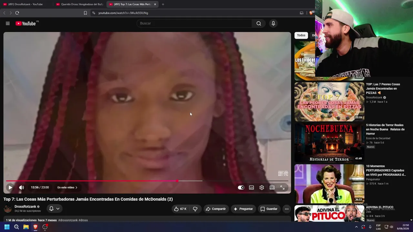Switch to theater mode
The width and height of the screenshot is (413, 232).
tap(272, 188)
